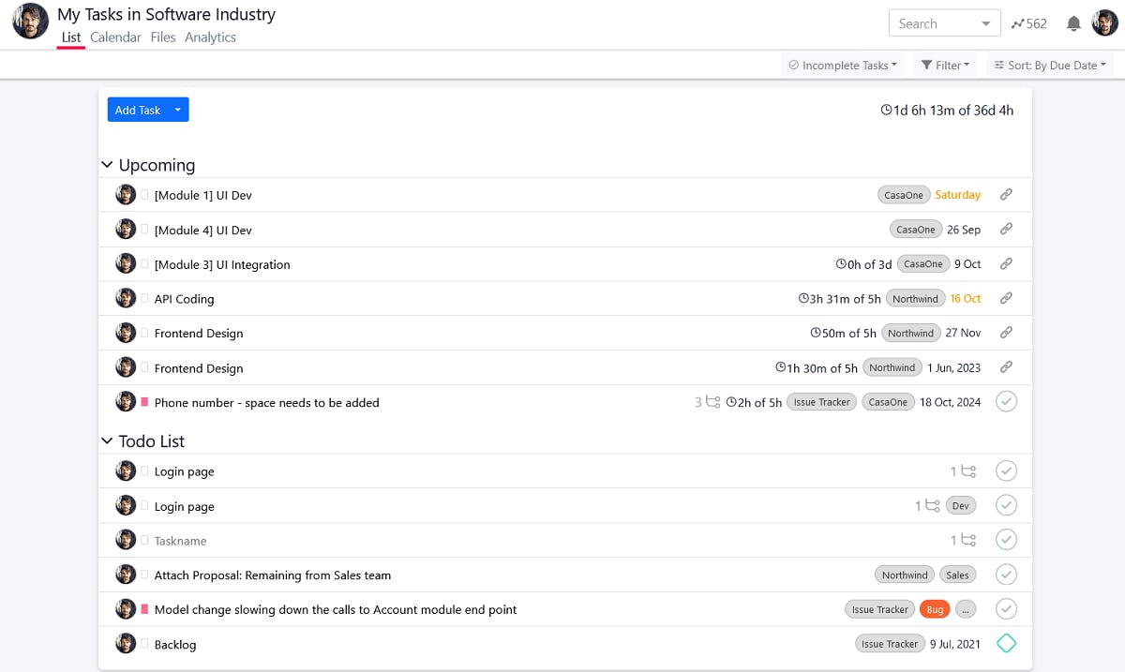This screenshot has width=1125, height=672.
Task: Open the Incomplete Tasks dropdown
Action: point(842,65)
